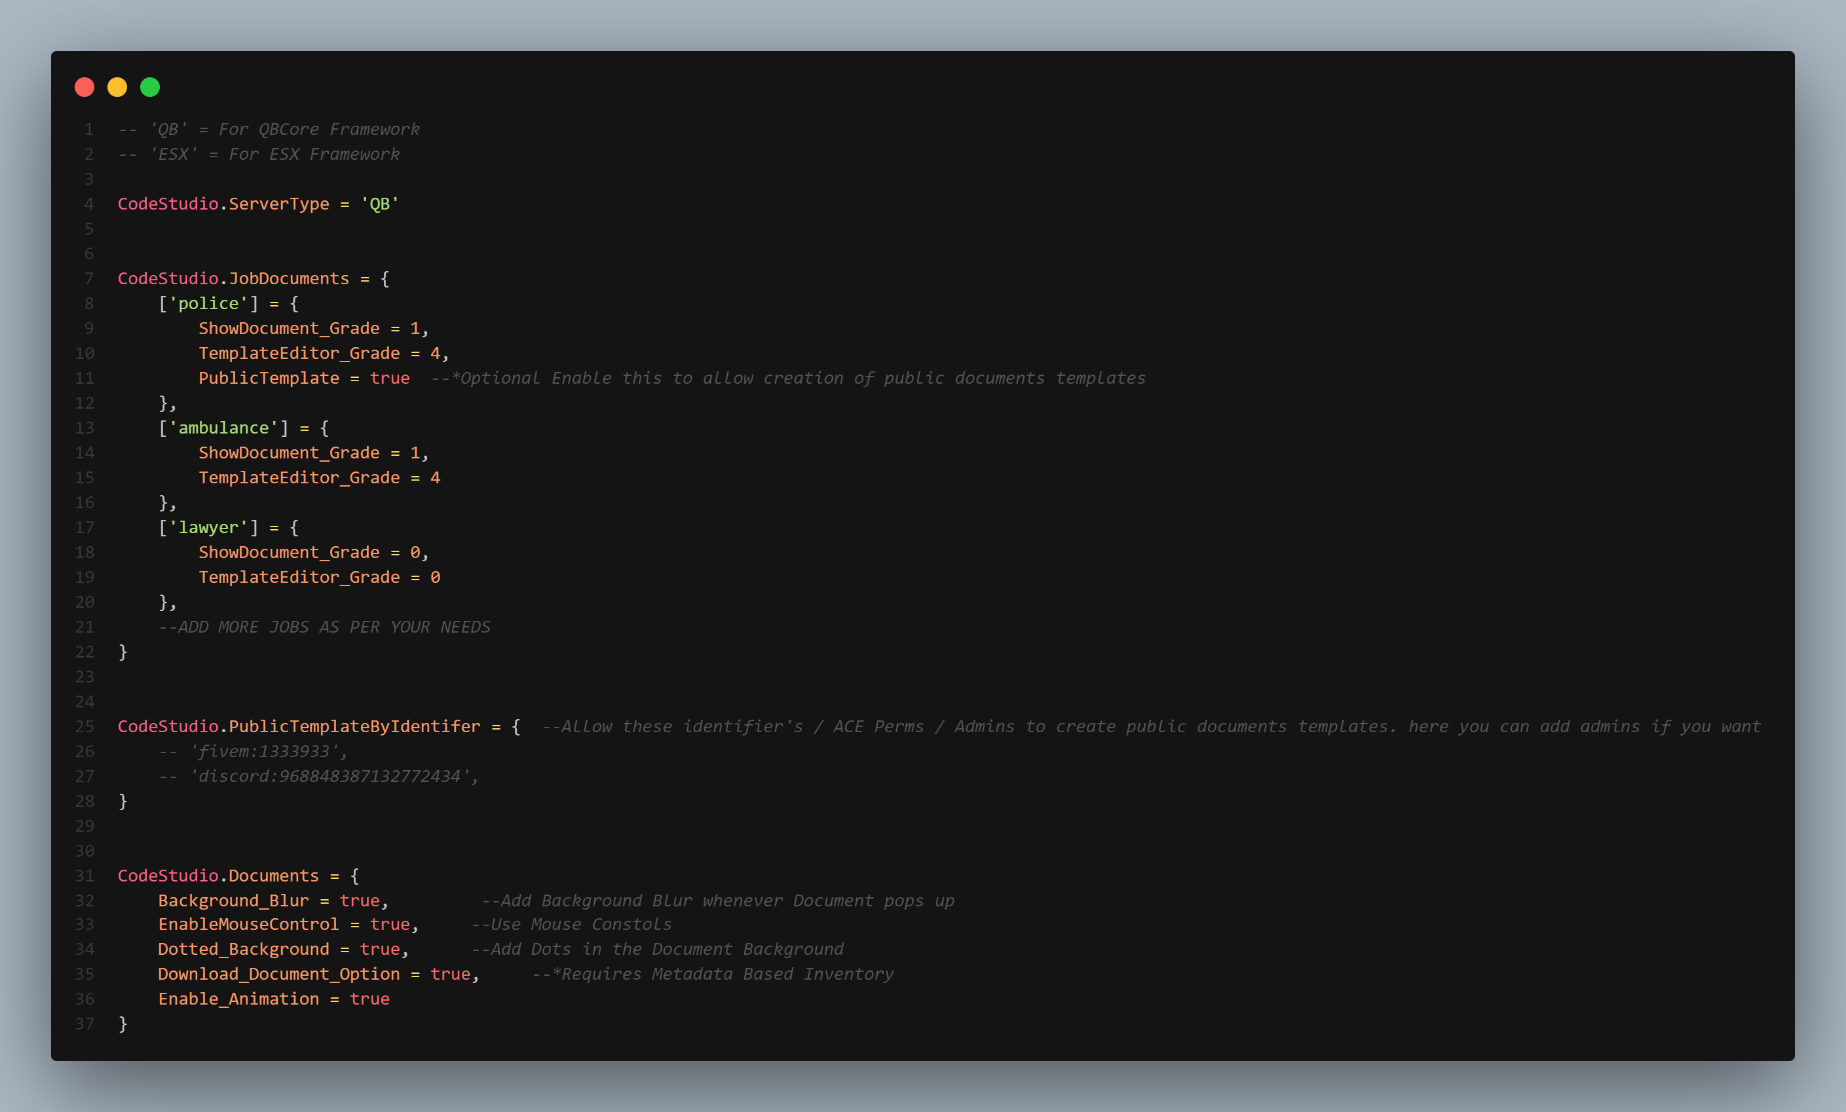
Task: Click the CodeStudio.Documents declaration
Action: click(217, 876)
